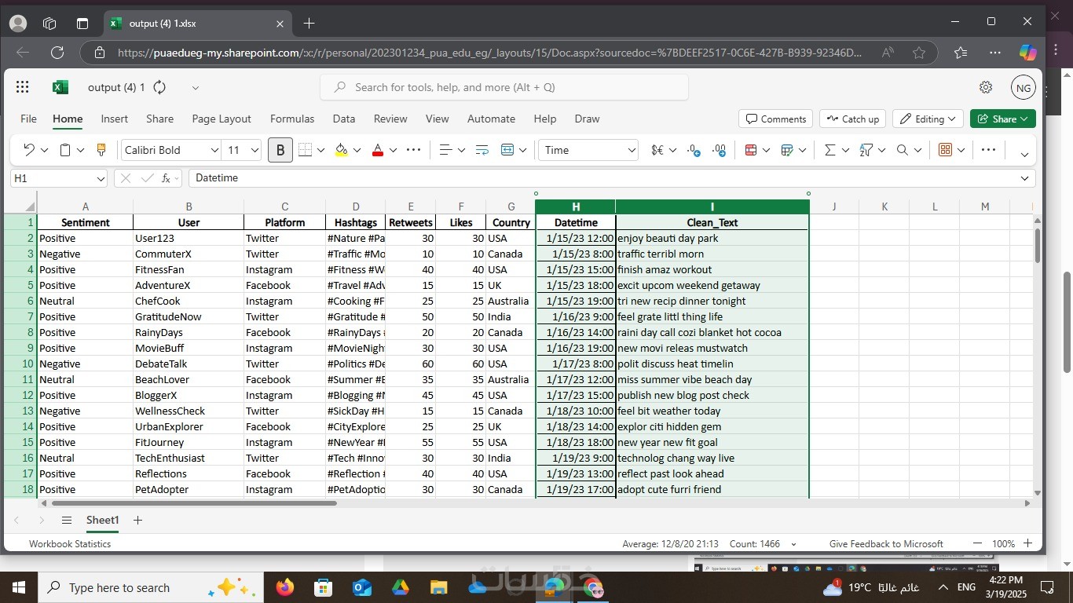The width and height of the screenshot is (1073, 603).
Task: Click Give Feedback to Microsoft
Action: pos(886,543)
